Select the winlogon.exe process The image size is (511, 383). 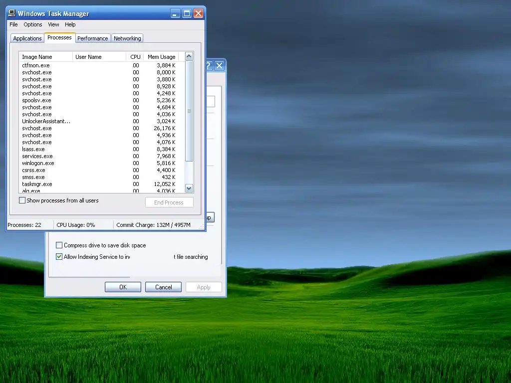(x=102, y=163)
